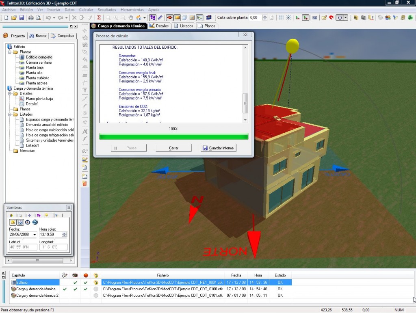416x313 pixels.
Task: Open the dropdown next to Home view icon
Action: tap(145, 18)
